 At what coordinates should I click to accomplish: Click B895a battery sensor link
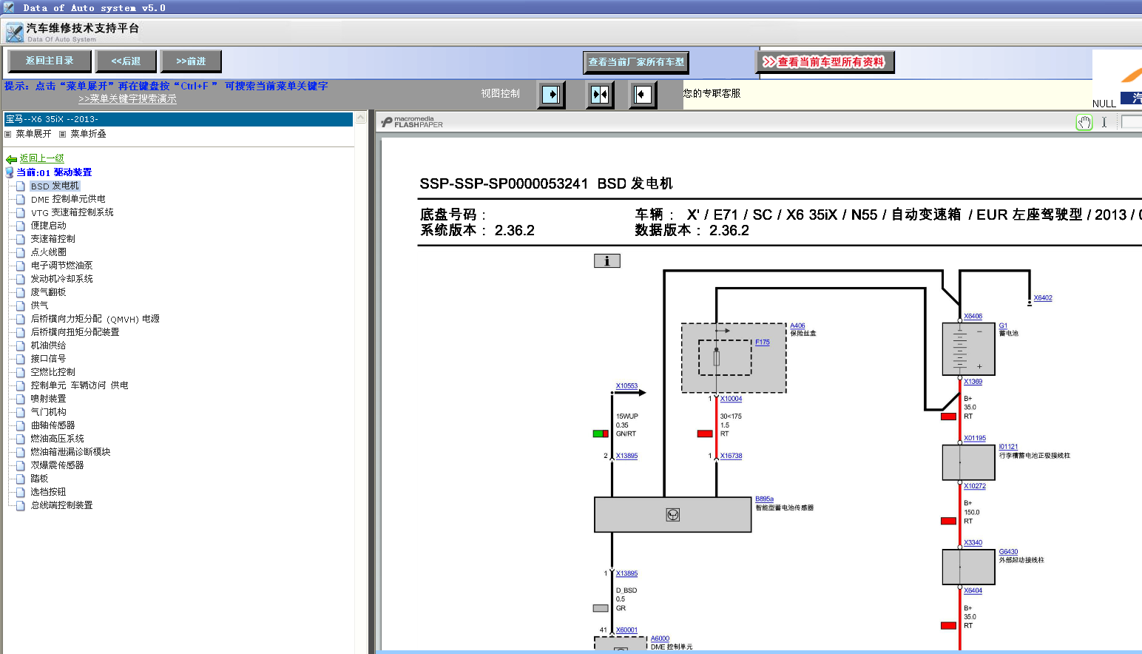[764, 499]
